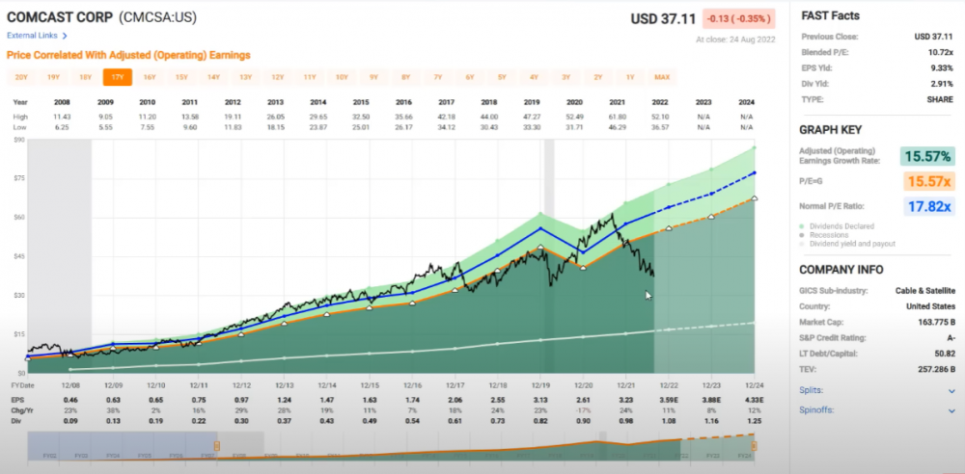Click the orange-line triangle marker at 12/20

(584, 268)
